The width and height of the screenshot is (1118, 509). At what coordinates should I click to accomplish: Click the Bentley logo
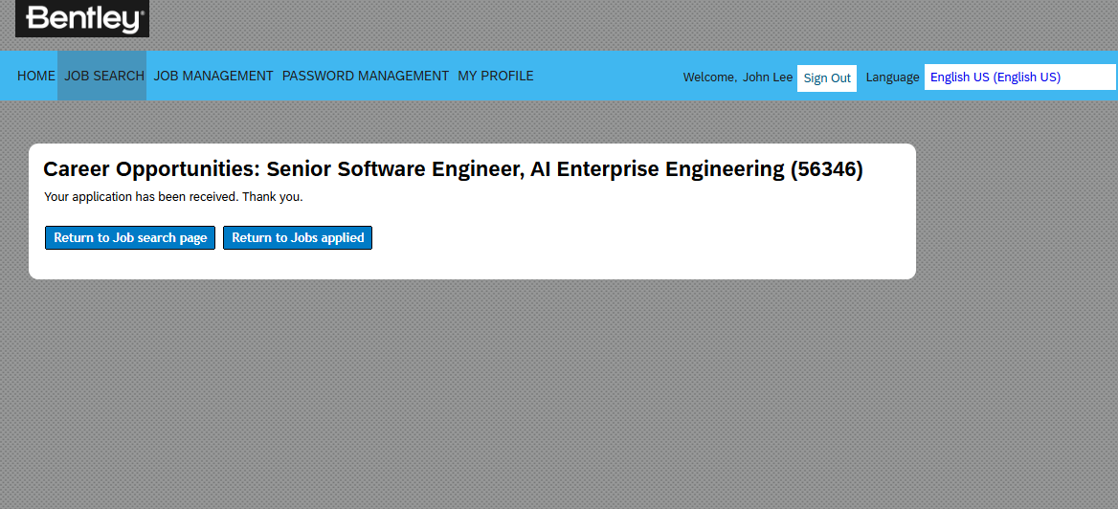(82, 18)
